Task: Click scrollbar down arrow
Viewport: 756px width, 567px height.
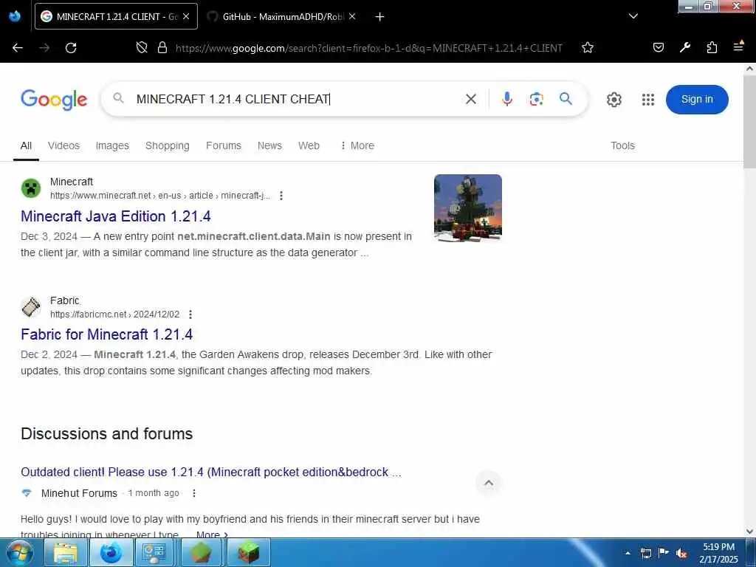Action: click(x=750, y=532)
